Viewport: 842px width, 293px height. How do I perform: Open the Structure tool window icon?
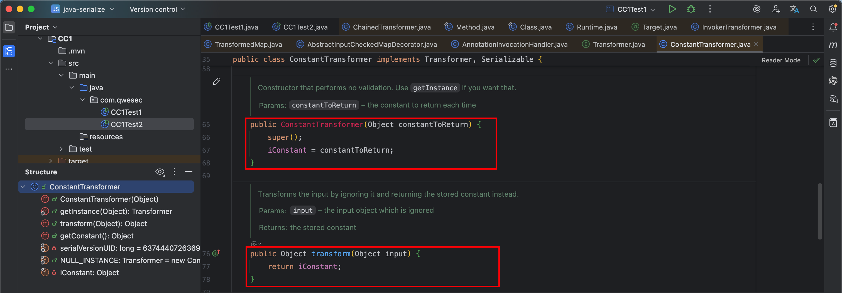tap(9, 51)
